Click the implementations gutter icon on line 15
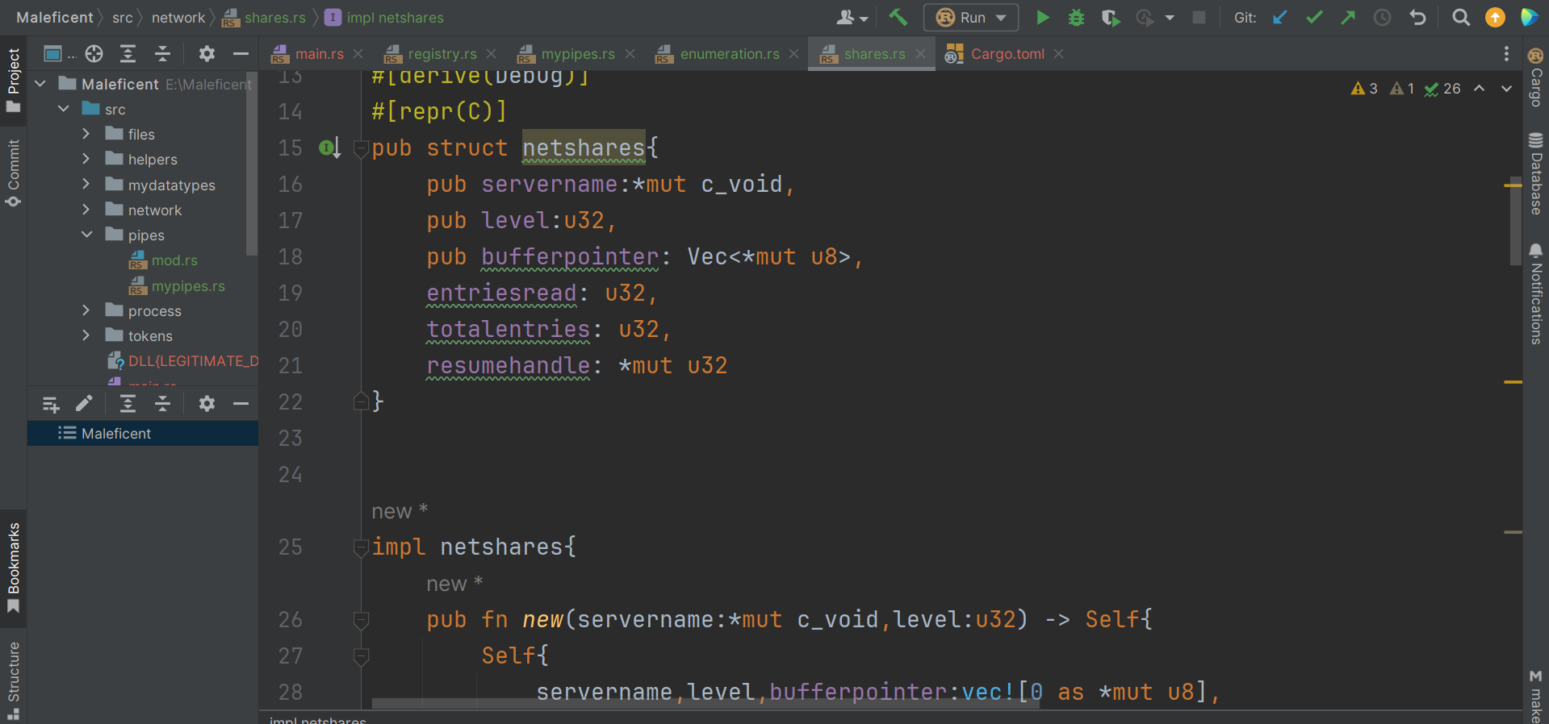1549x724 pixels. [329, 148]
